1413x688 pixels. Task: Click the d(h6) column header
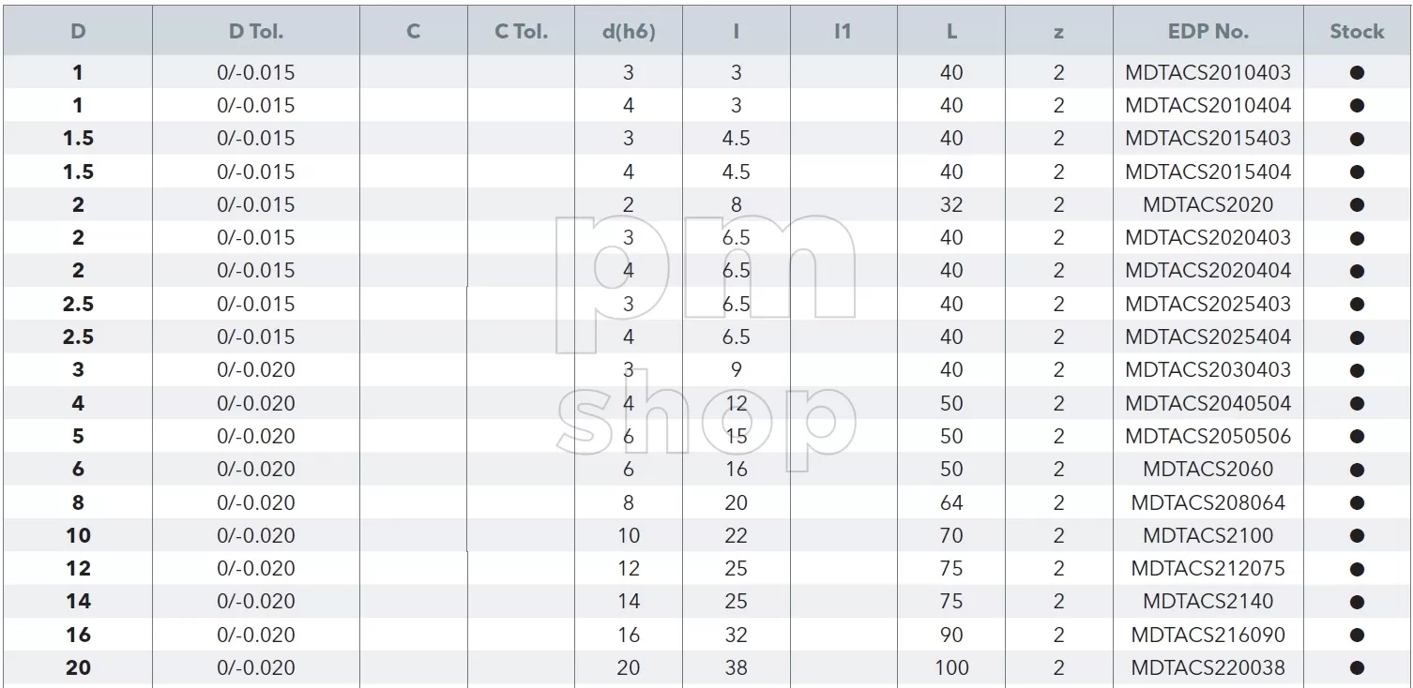tap(629, 31)
